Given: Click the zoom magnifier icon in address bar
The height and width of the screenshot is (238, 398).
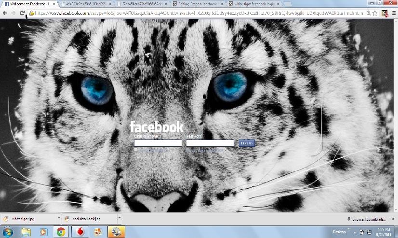Looking at the screenshot, I should pyautogui.click(x=369, y=13).
